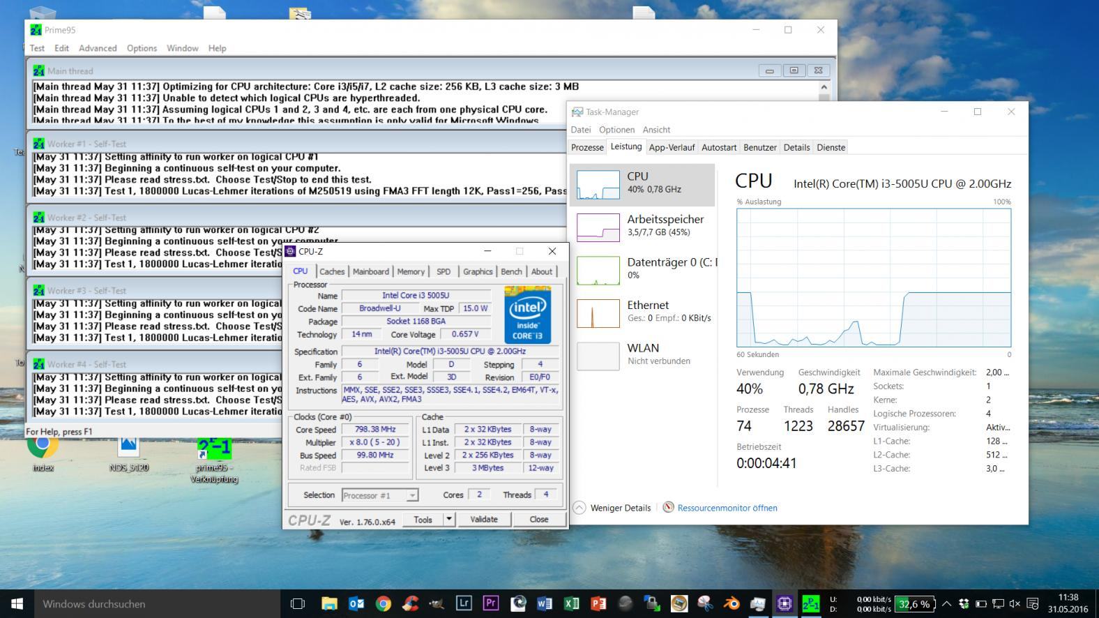Open Prime95 Advanced menu
Screen dimensions: 1099x618
pyautogui.click(x=98, y=48)
